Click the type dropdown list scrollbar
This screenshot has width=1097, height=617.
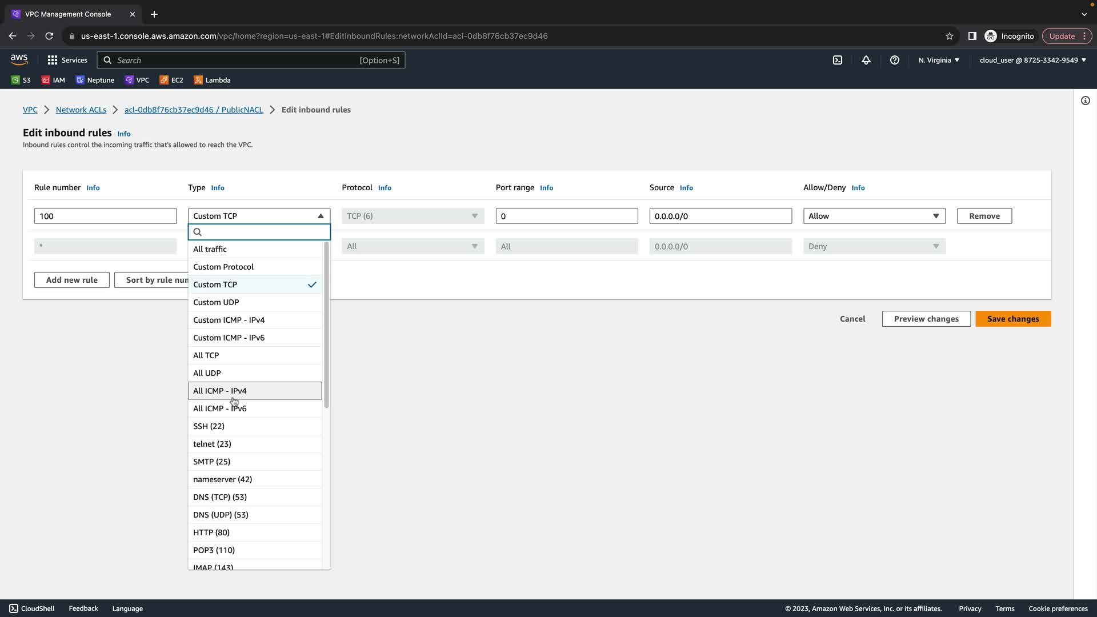click(326, 326)
